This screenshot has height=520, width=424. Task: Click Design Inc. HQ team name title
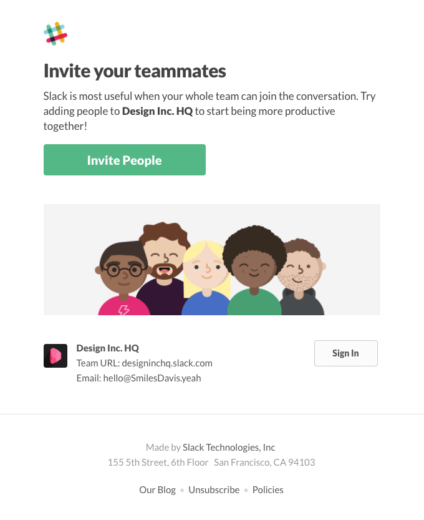coord(108,348)
